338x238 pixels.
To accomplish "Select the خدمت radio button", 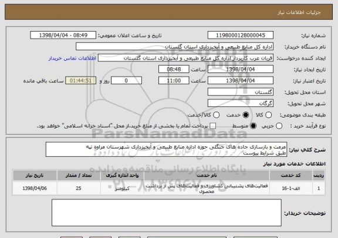I will 245,115.
